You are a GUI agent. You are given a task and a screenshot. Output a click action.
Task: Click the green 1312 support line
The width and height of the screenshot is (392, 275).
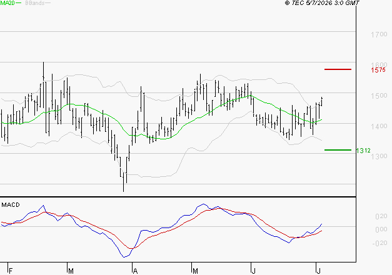pyautogui.click(x=338, y=150)
